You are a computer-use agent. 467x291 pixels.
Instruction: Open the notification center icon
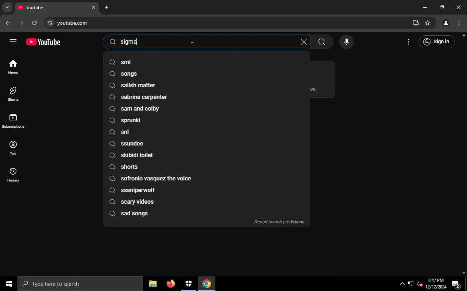456,284
